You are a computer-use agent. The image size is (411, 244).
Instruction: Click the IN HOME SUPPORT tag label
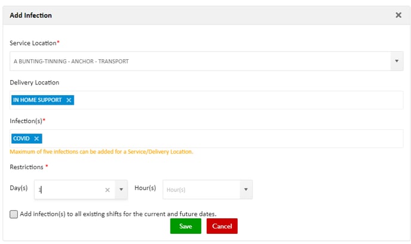37,100
